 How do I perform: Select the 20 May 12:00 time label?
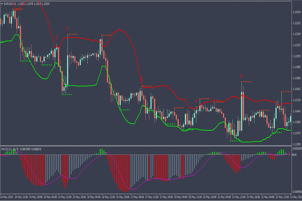pos(195,197)
